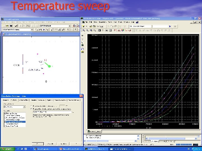
Task: Select repeat simulation for each temperature radio
Action: [31, 109]
